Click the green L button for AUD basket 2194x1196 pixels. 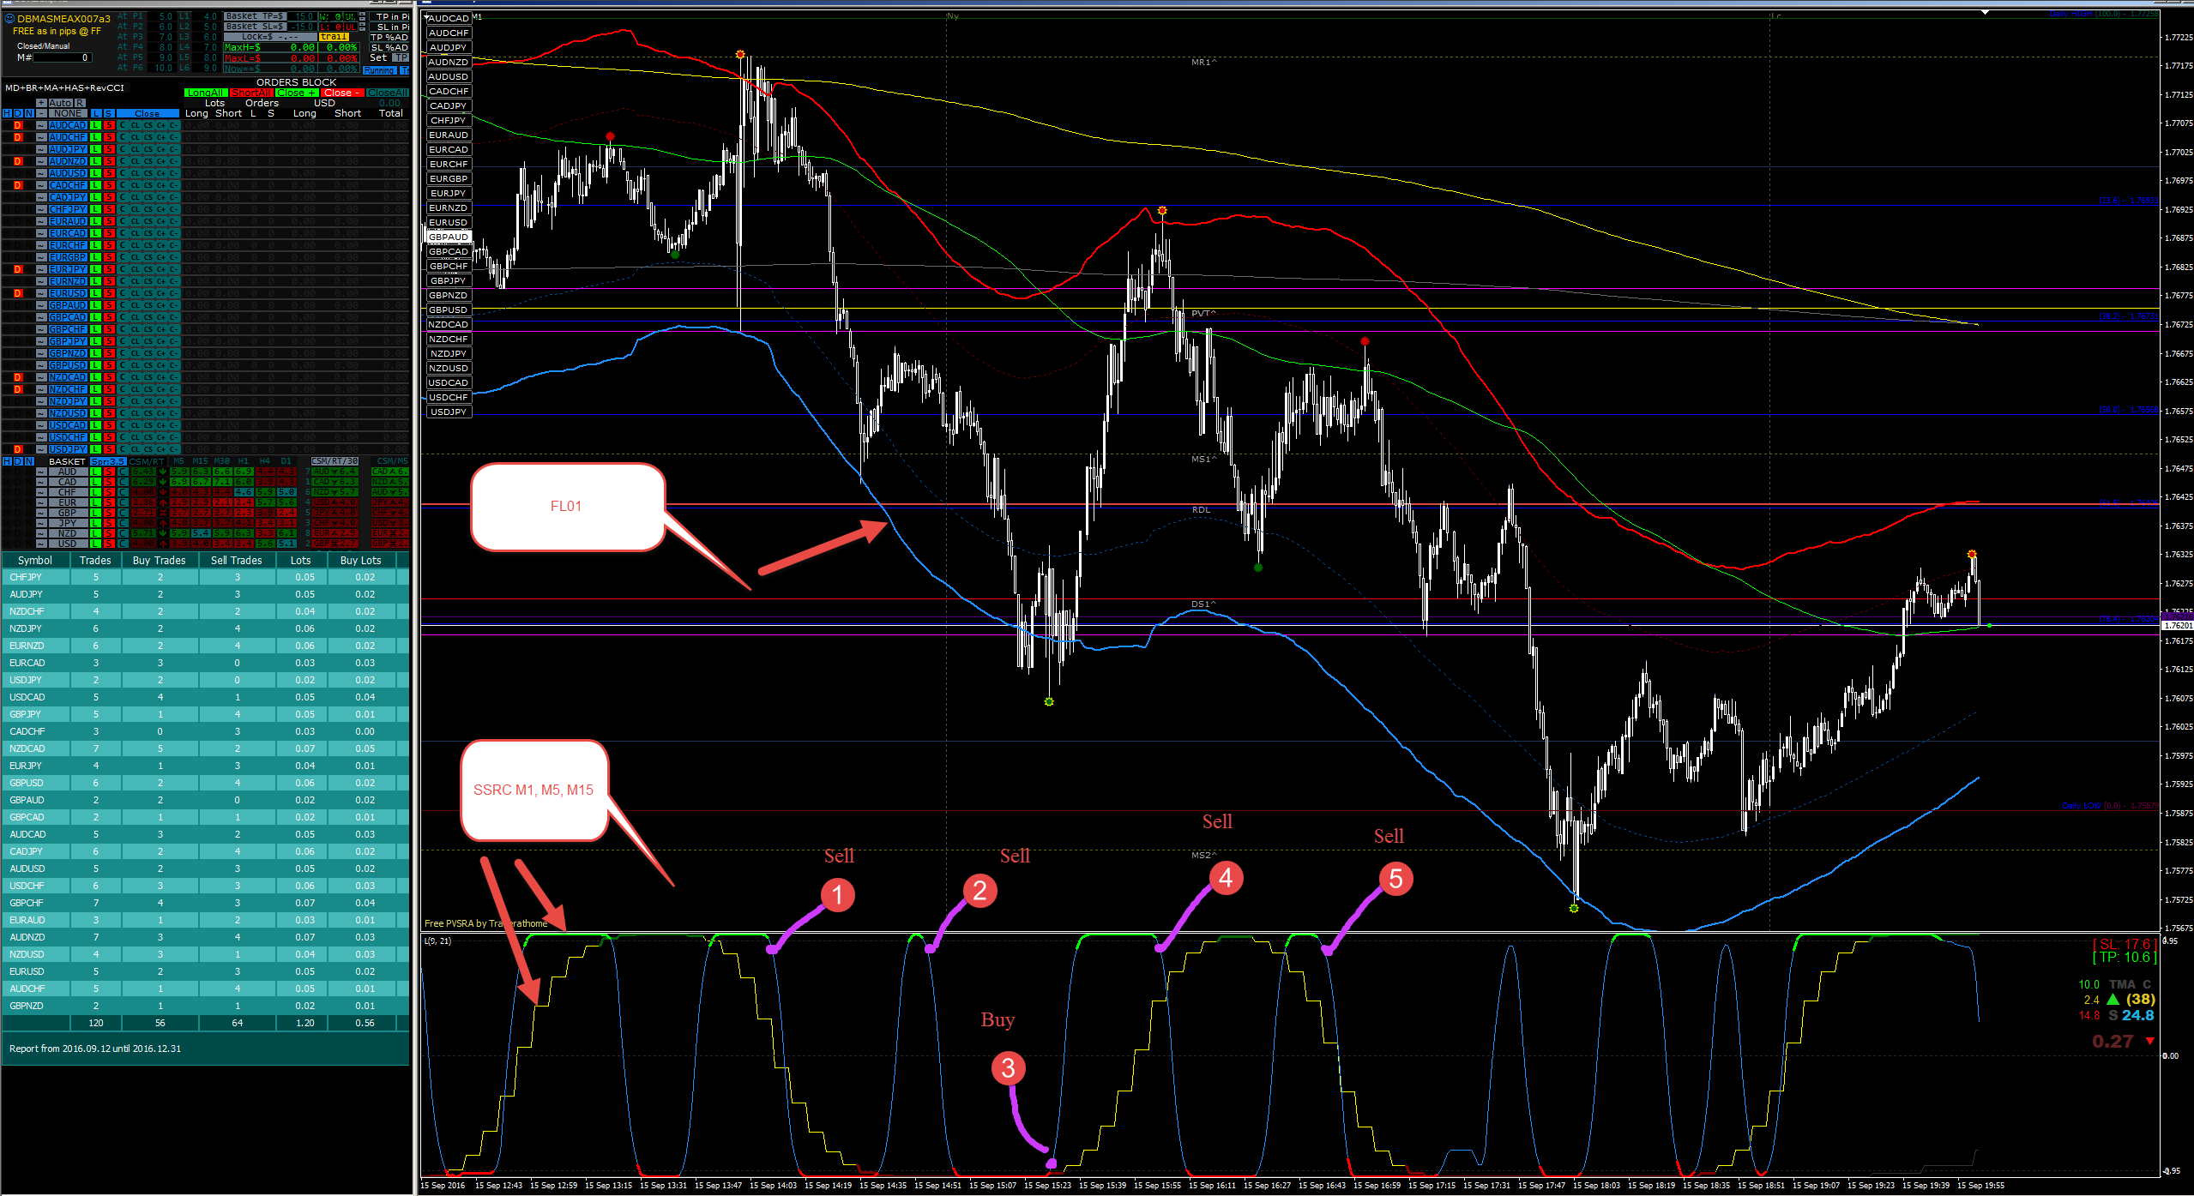(x=96, y=472)
